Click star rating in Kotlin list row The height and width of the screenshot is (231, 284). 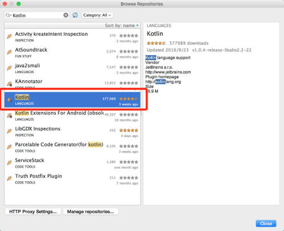coord(129,99)
